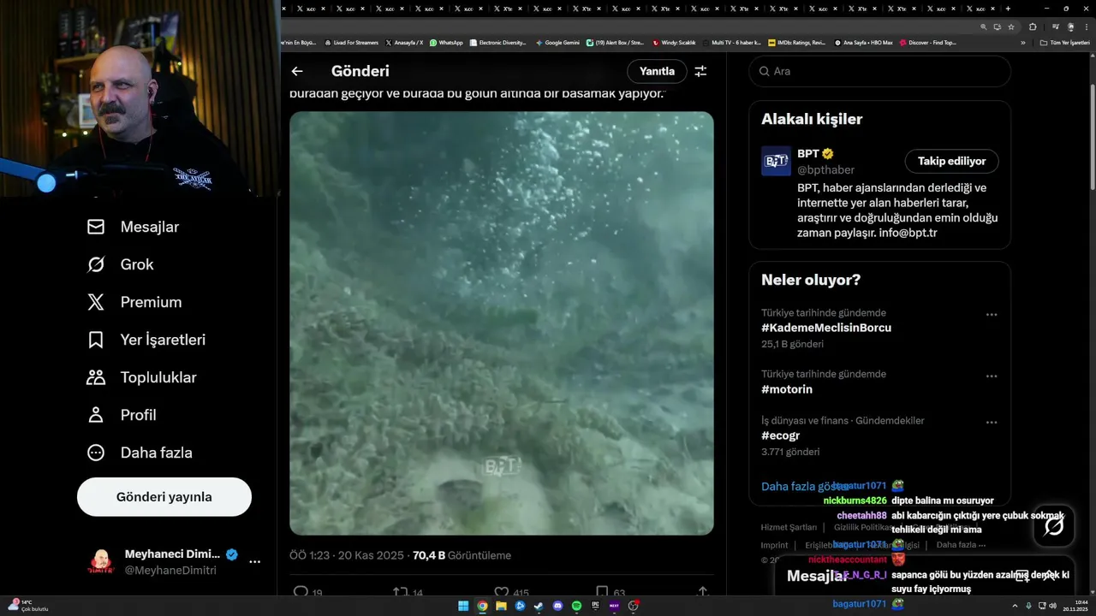Open more options for #KademeMeclisinBorcu trend
Viewport: 1096px width, 616px height.
pyautogui.click(x=992, y=314)
